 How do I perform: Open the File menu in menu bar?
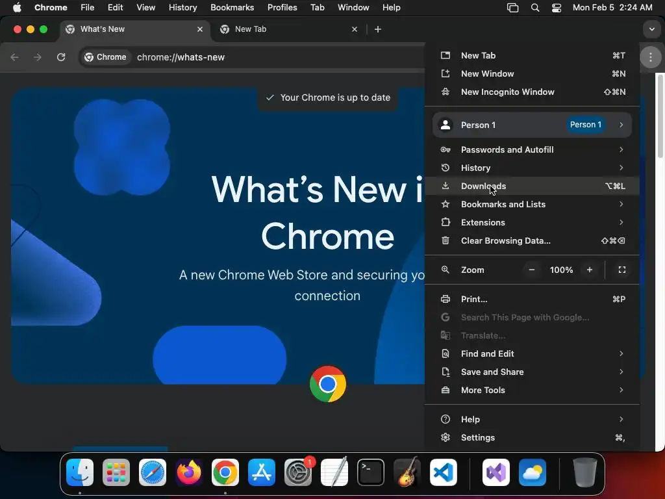[x=88, y=8]
